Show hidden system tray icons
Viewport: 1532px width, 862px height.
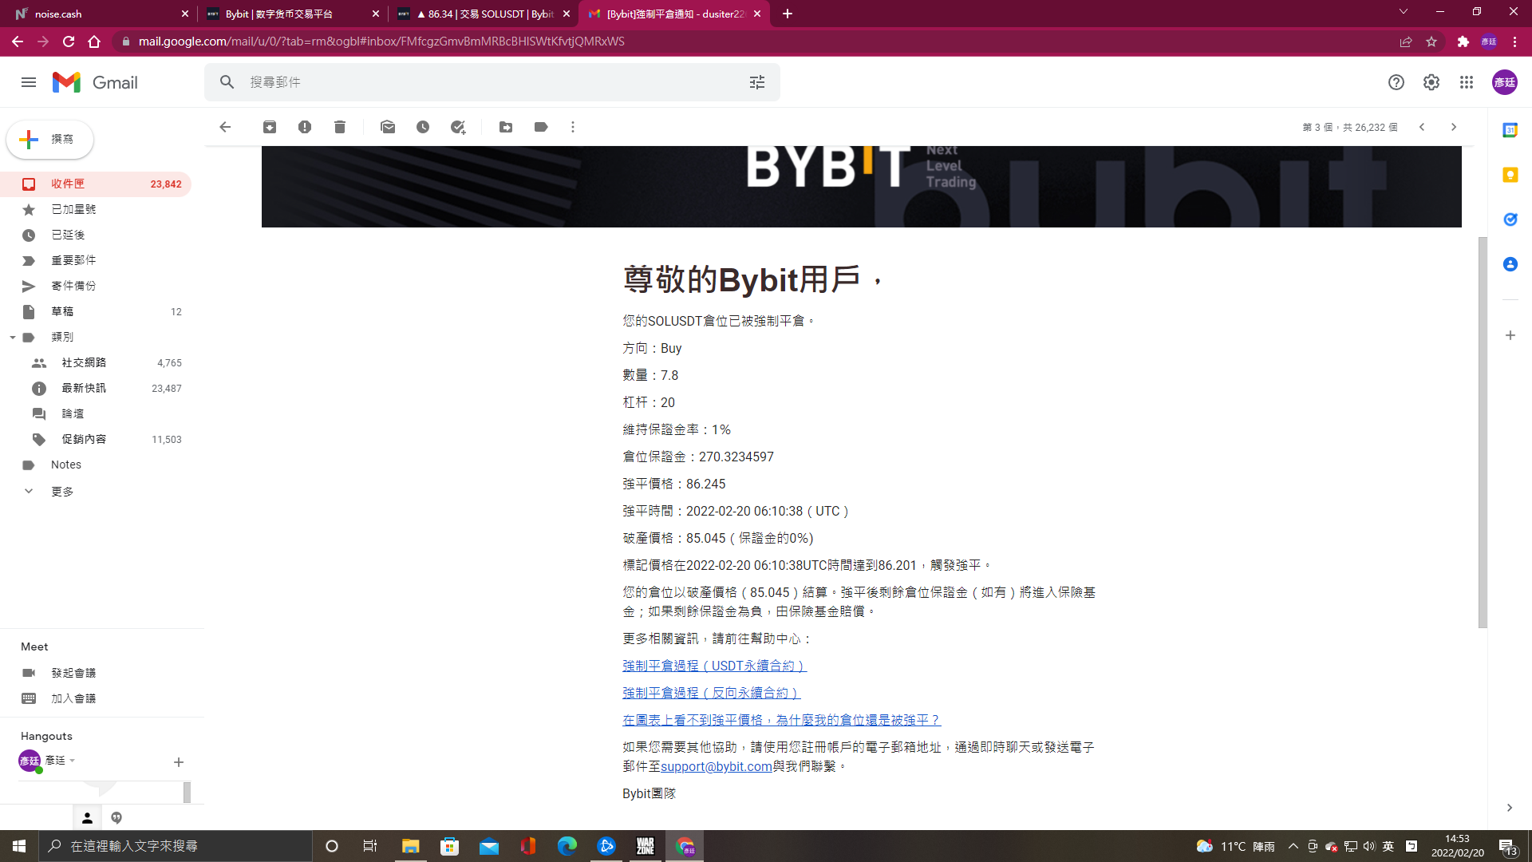point(1293,846)
